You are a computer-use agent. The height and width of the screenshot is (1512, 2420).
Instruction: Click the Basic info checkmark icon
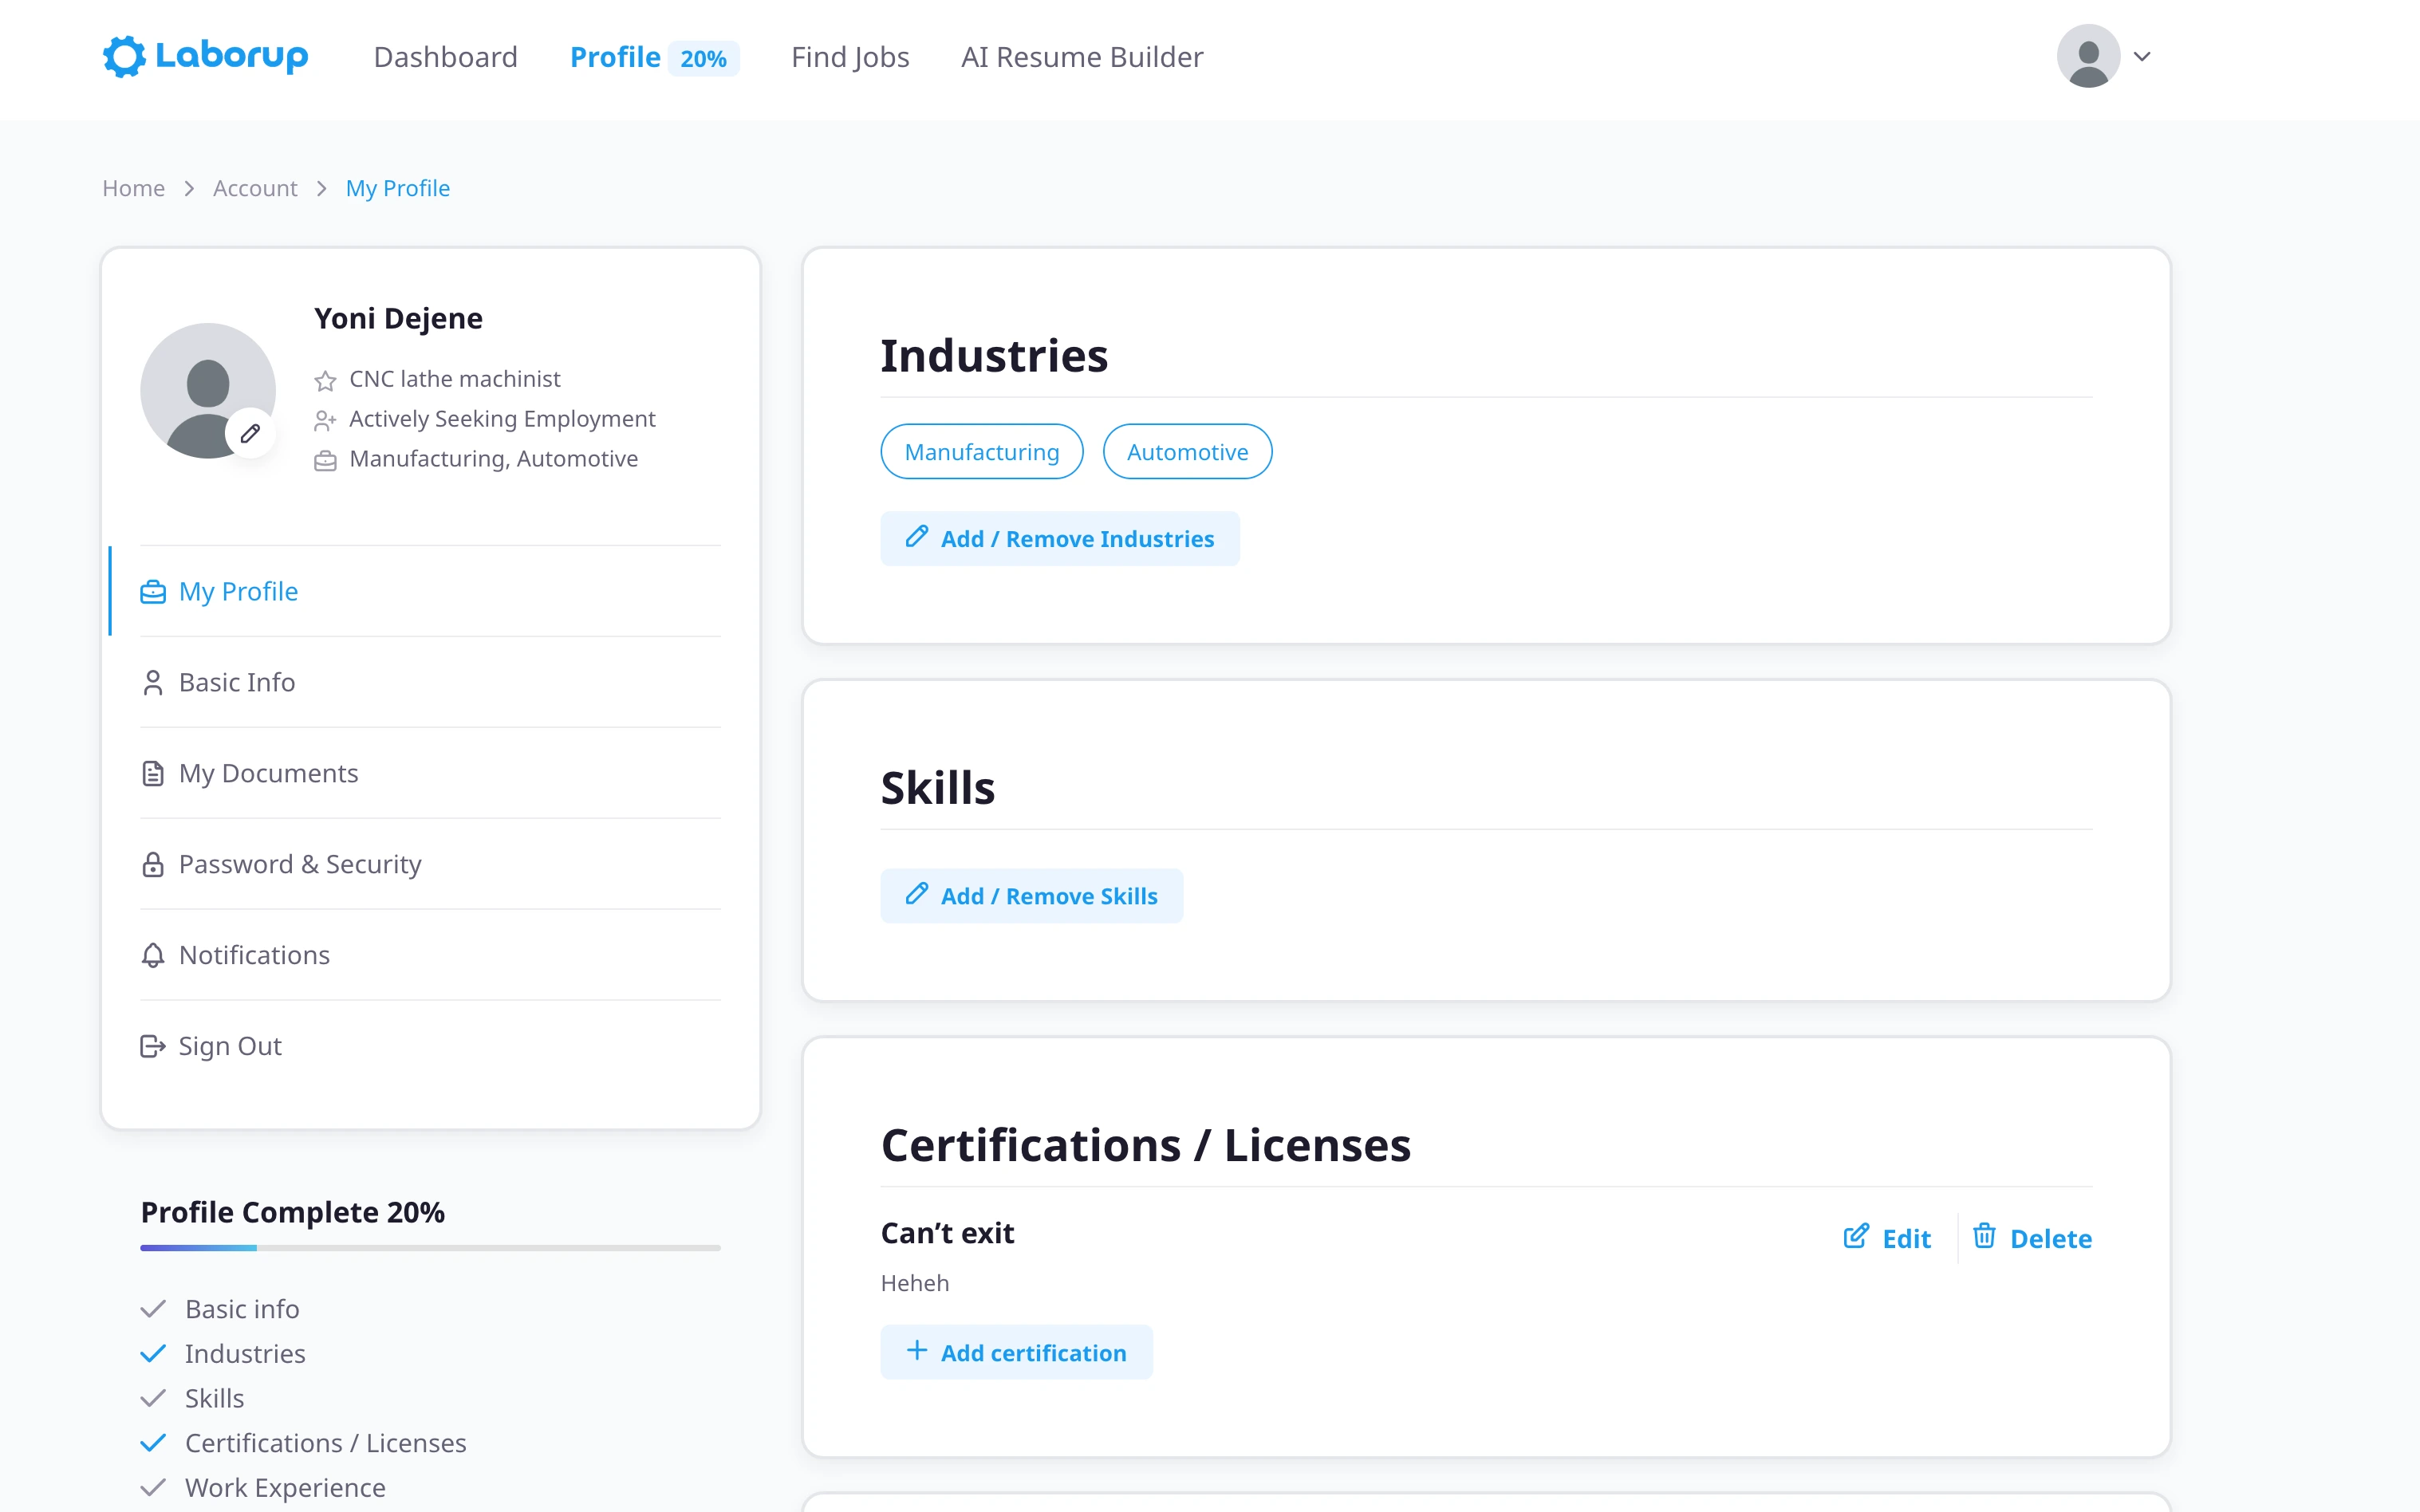[x=153, y=1309]
